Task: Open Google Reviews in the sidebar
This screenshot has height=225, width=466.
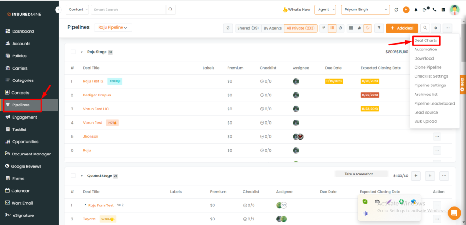Action: [x=23, y=166]
